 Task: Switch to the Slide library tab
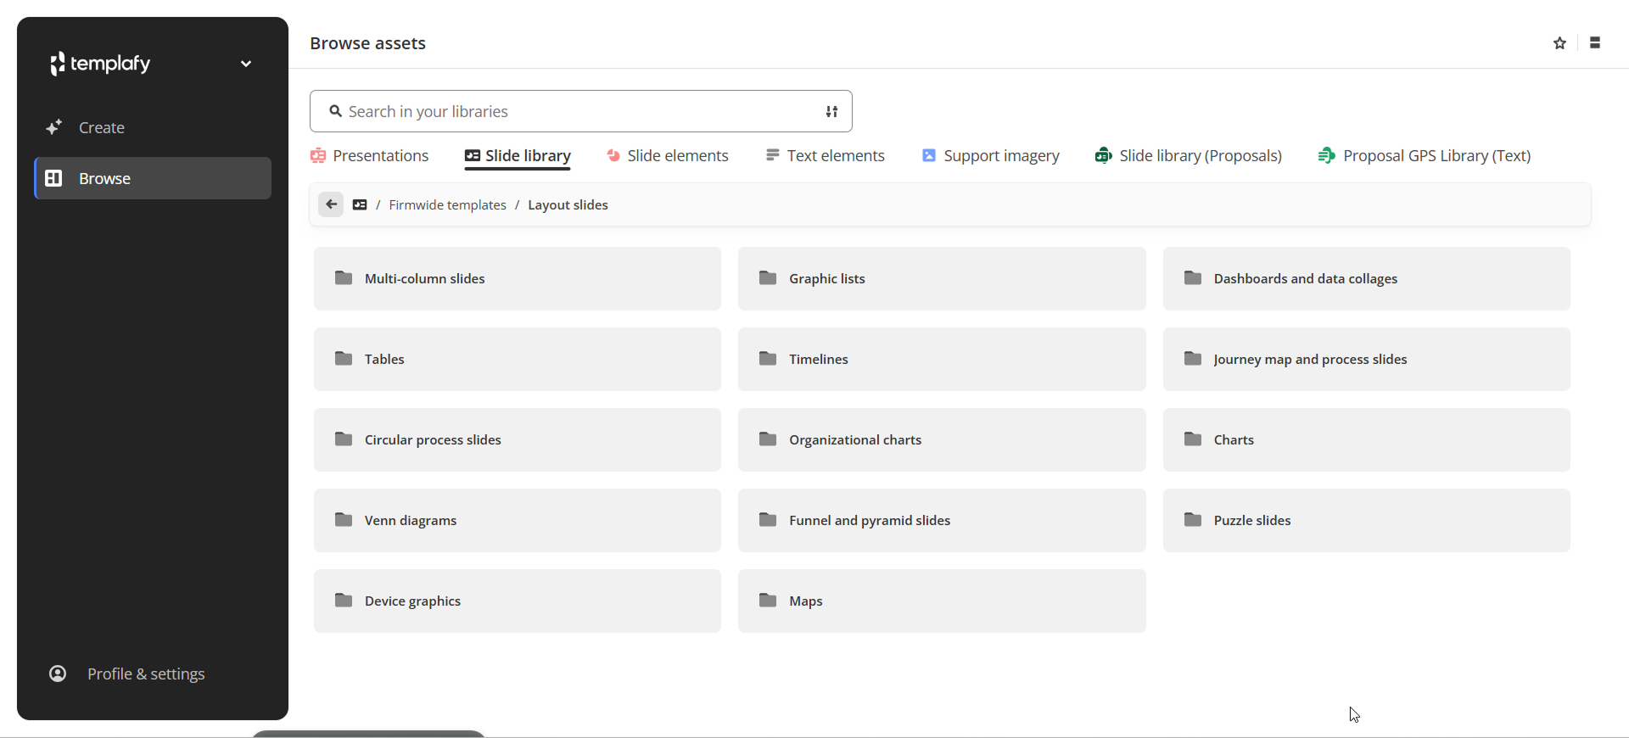[x=518, y=156]
